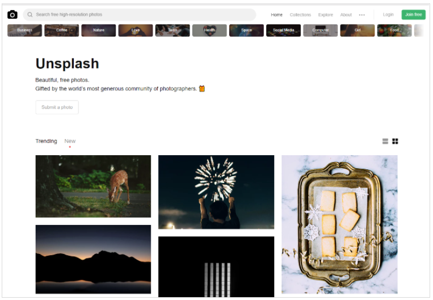This screenshot has height=300, width=433.
Task: Go to Explore in navigation
Action: pyautogui.click(x=325, y=15)
